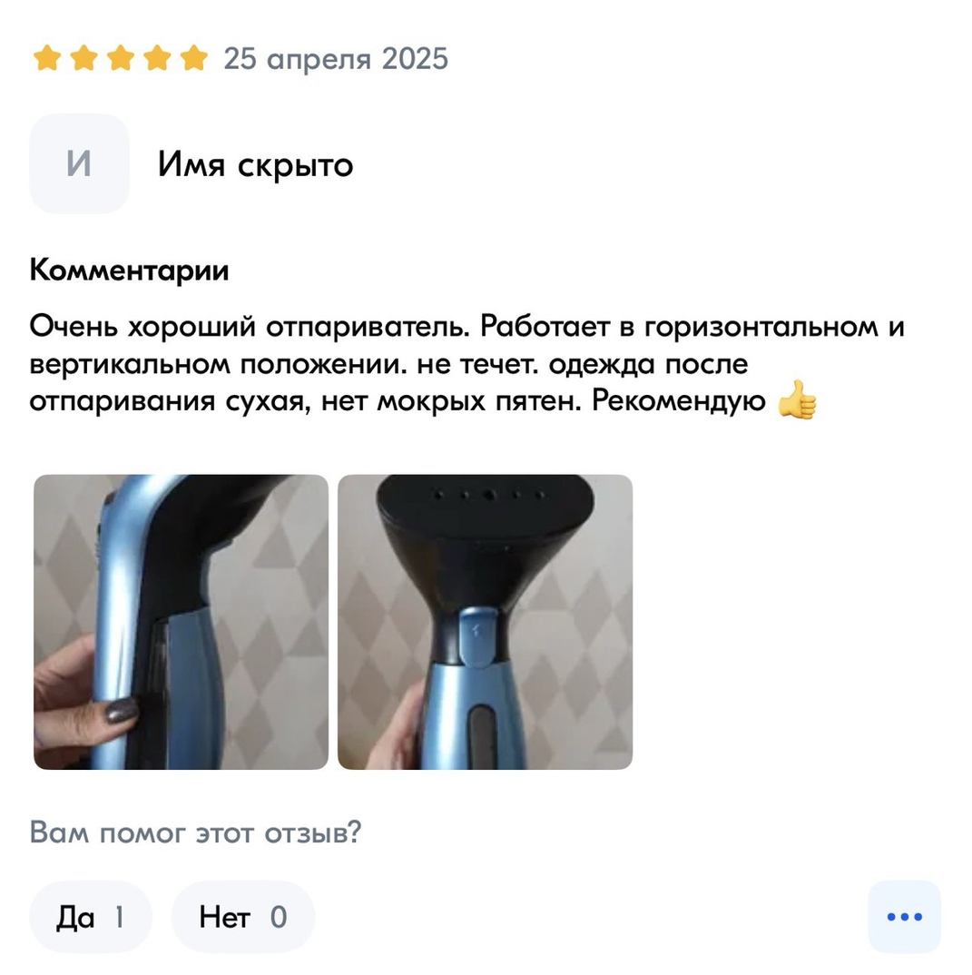The image size is (972, 975).
Task: Click the words не течет in the review
Action: click(x=478, y=364)
